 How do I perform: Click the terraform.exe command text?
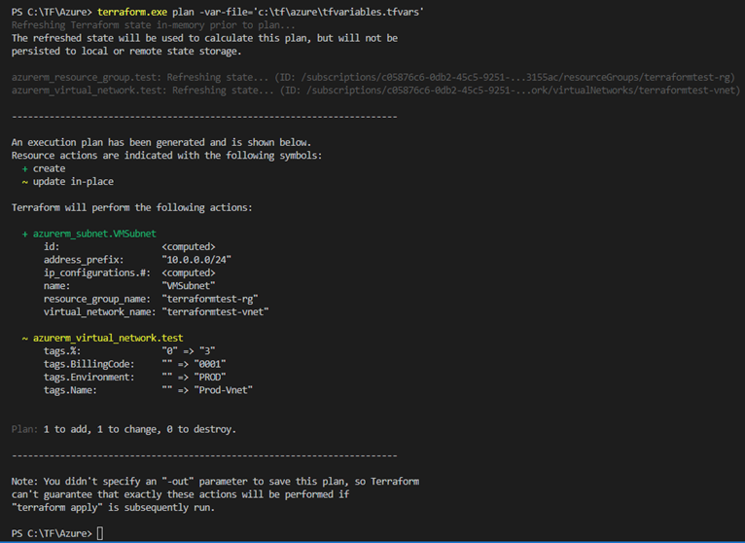click(132, 12)
